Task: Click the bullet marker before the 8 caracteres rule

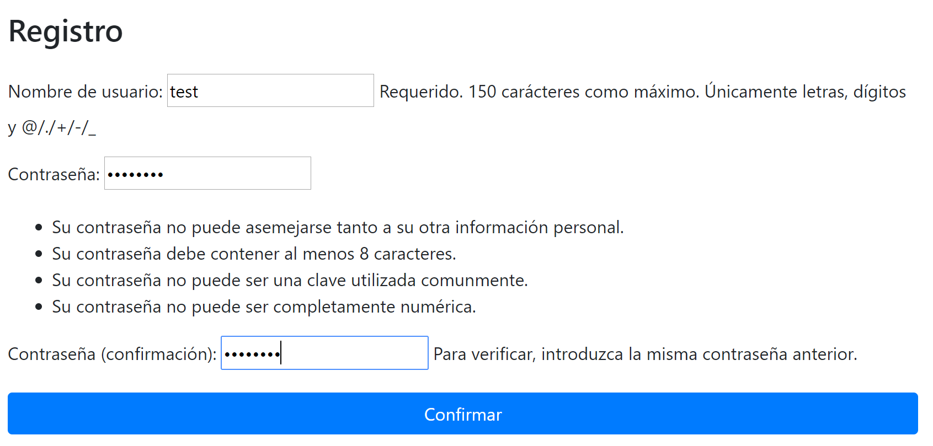Action: click(x=39, y=254)
